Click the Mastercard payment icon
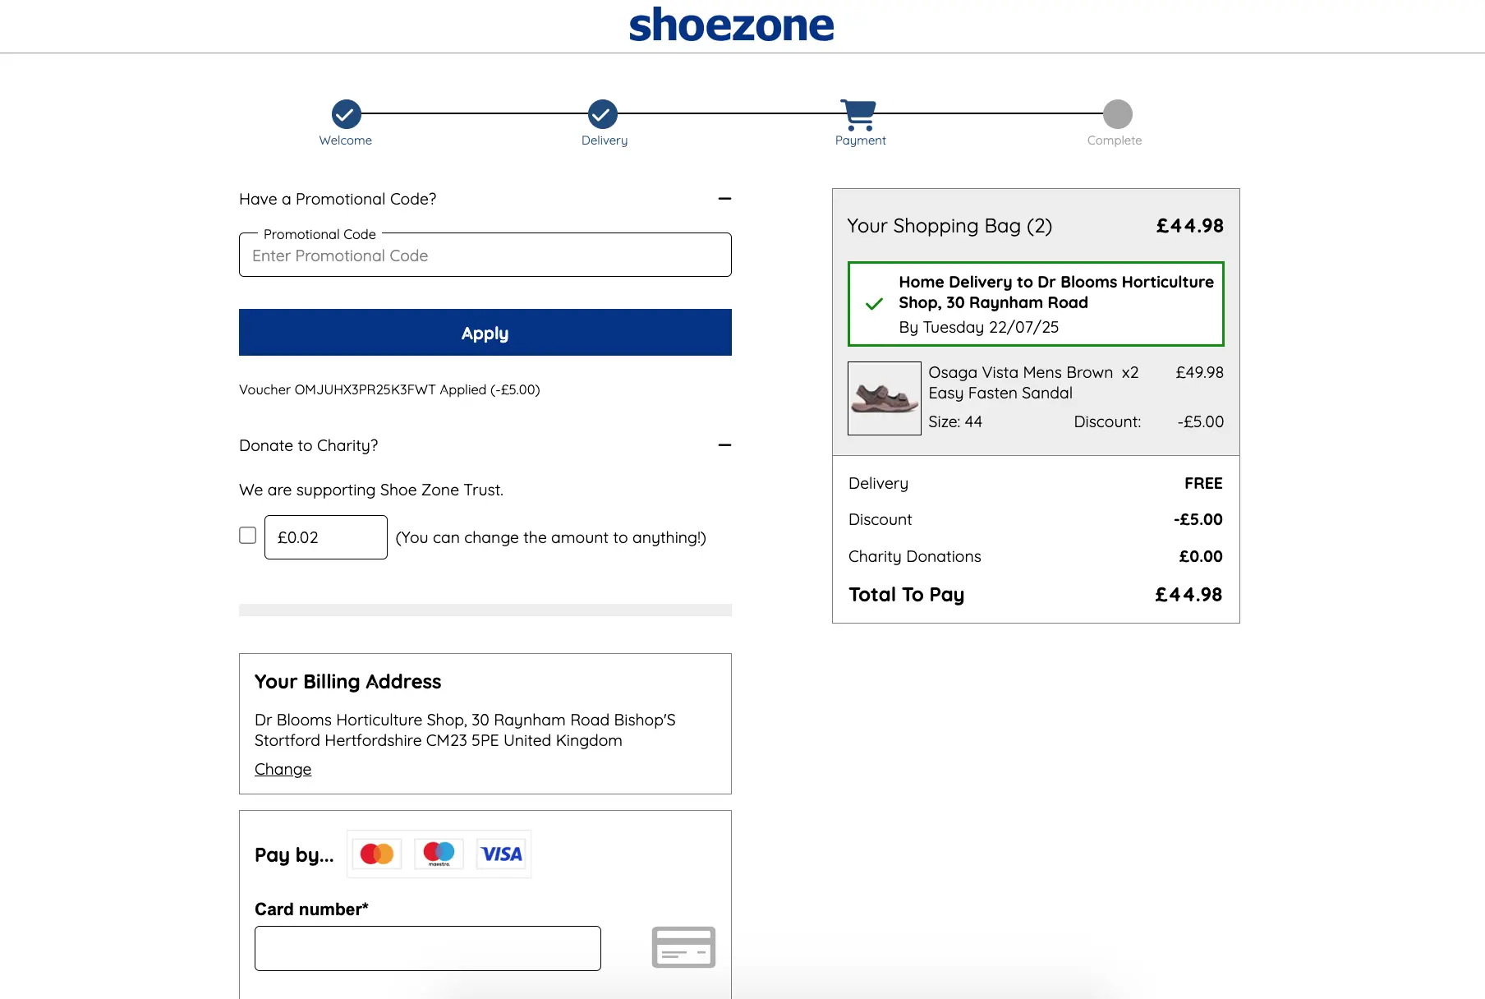 377,854
